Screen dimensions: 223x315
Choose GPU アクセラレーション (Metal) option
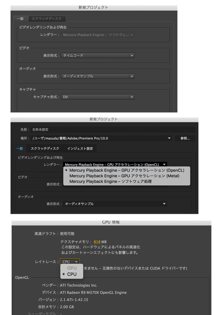pyautogui.click(x=127, y=176)
